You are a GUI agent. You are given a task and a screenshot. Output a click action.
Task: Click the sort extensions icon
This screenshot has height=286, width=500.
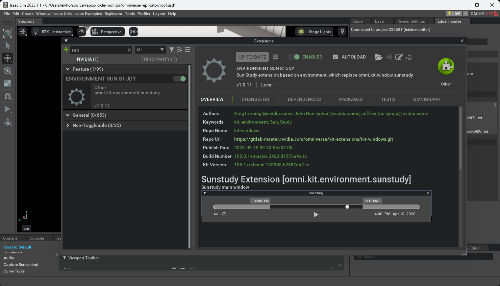[x=180, y=50]
